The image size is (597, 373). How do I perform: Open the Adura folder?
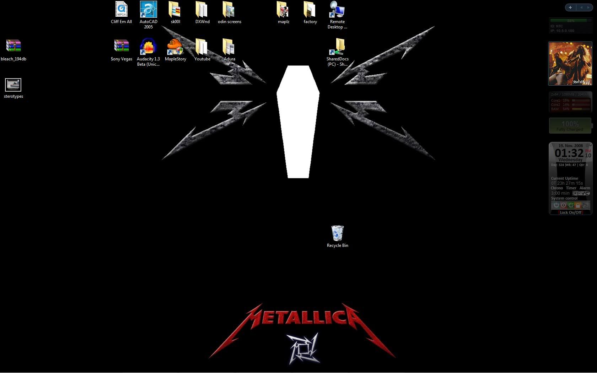[229, 50]
